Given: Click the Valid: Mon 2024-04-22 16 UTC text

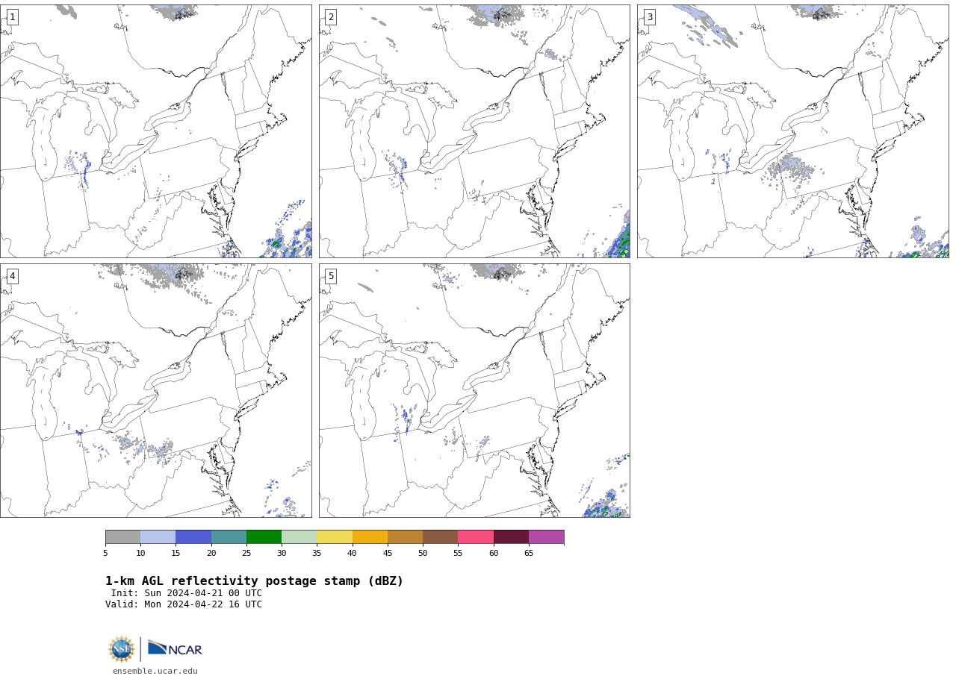Looking at the screenshot, I should pos(184,604).
